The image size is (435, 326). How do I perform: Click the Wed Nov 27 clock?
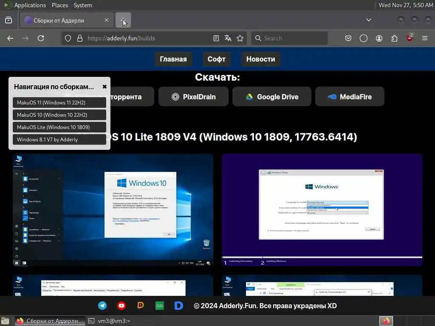pyautogui.click(x=406, y=5)
